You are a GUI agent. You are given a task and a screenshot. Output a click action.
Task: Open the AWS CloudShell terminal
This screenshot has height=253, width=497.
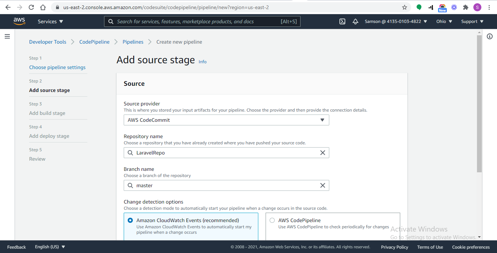click(x=342, y=21)
